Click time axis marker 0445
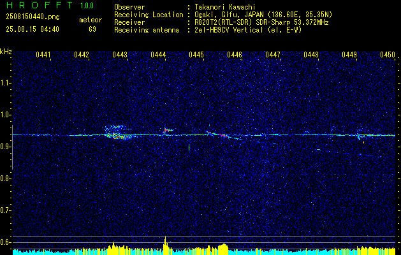The image size is (401, 255). [196, 55]
